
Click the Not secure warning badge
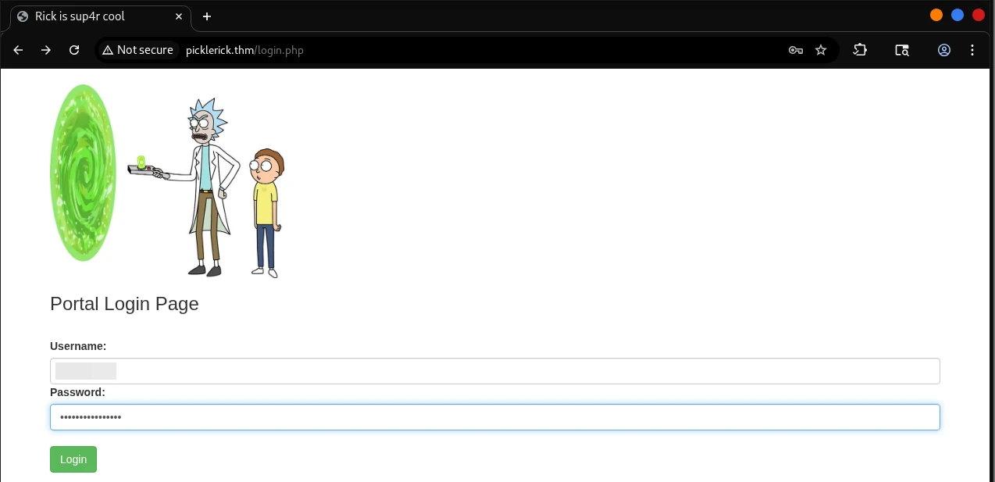pos(137,50)
